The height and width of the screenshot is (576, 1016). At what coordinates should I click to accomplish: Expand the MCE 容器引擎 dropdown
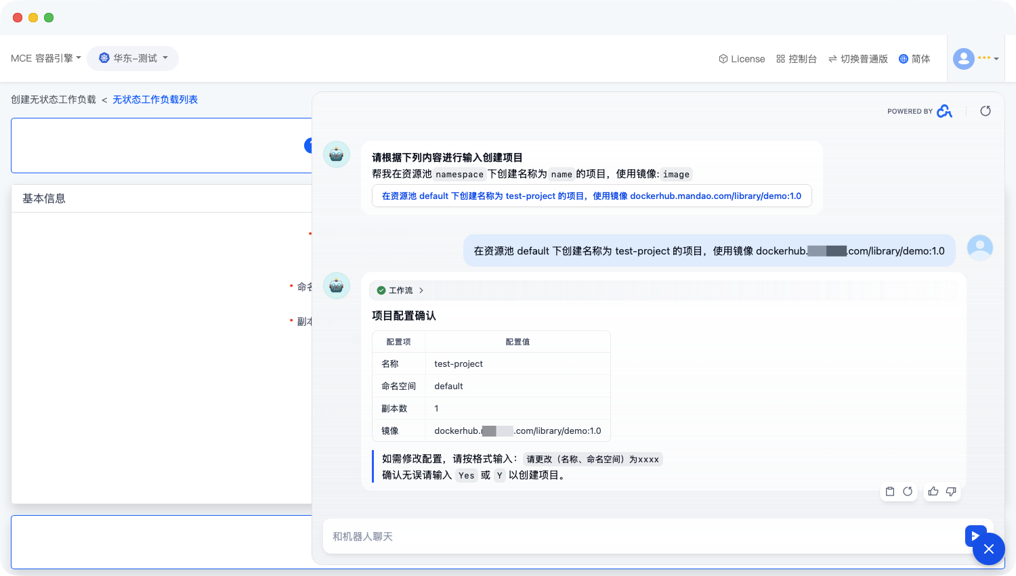tap(46, 58)
